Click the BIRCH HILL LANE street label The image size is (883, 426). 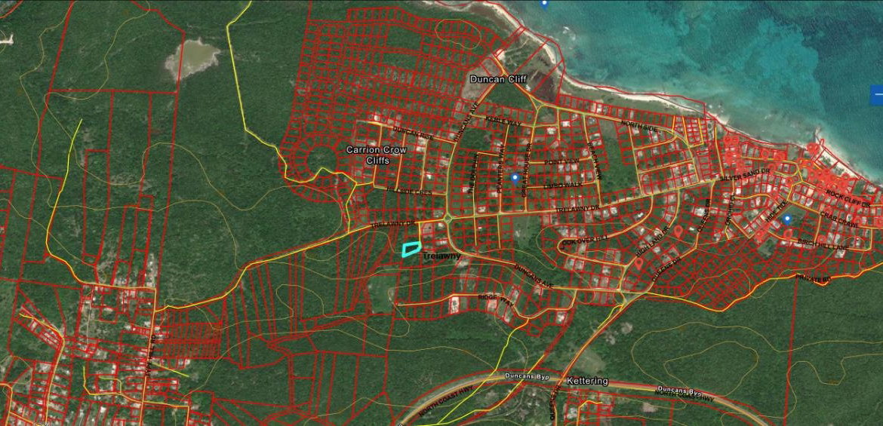coord(823,244)
